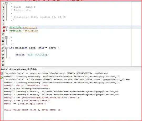Screen dimensions: 142x121
Task: Click the first '"/usr/bin/make" -f' output line
Action: click(x=56, y=73)
